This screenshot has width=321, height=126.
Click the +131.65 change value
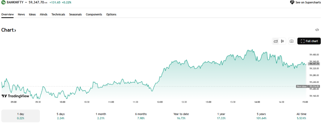55,2
